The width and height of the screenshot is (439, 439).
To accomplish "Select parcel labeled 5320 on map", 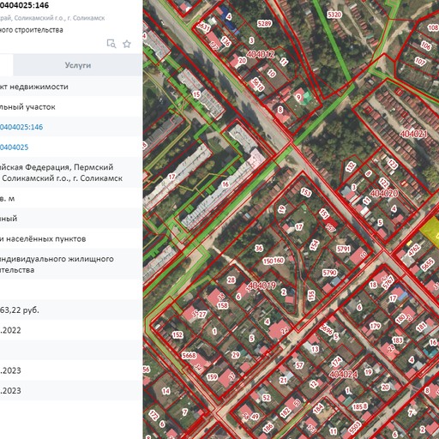I will tap(334, 15).
